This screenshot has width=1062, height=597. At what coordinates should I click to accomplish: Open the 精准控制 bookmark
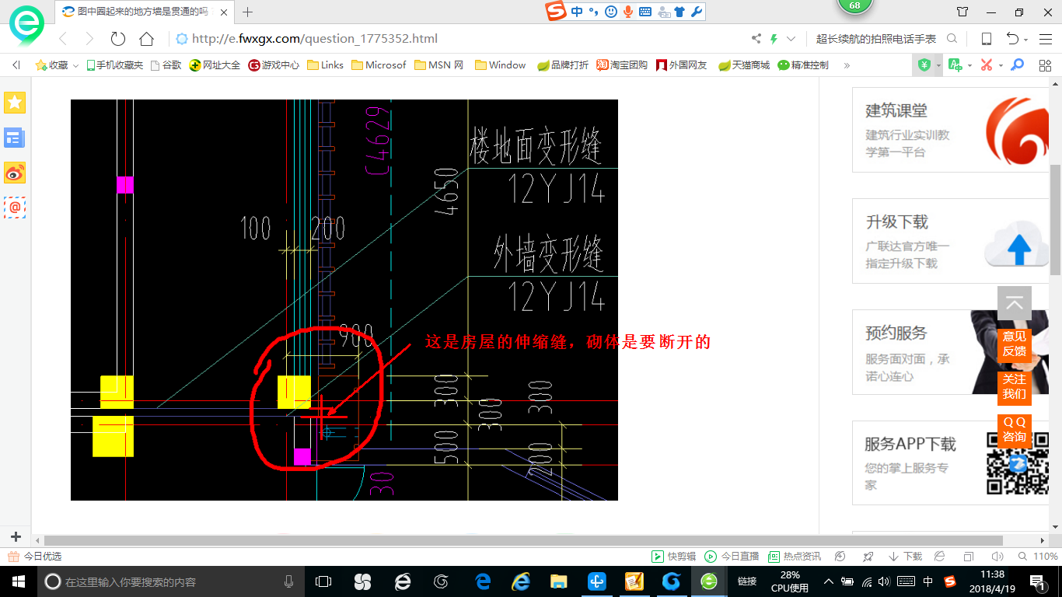point(803,65)
